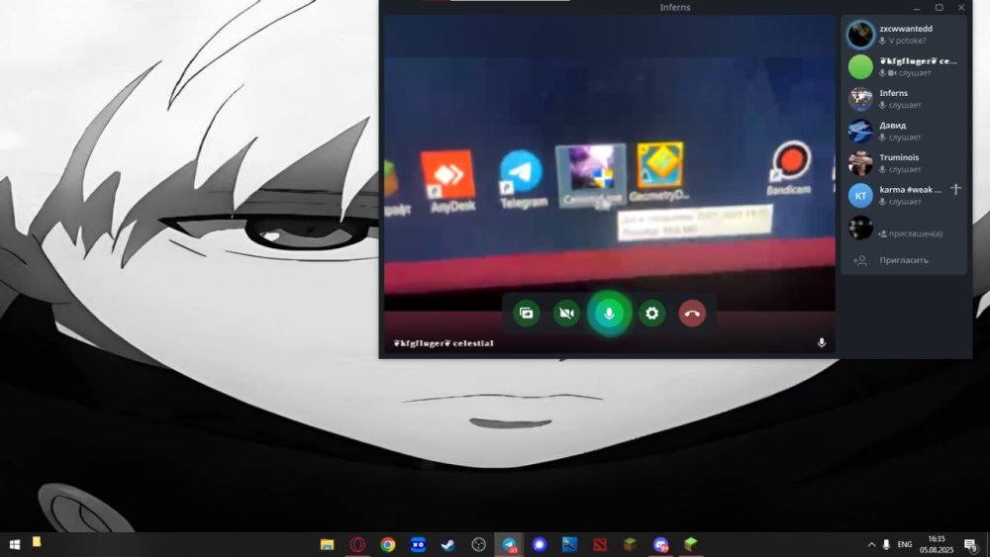The height and width of the screenshot is (557, 990).
Task: Open Google Chrome from the taskbar
Action: point(388,544)
